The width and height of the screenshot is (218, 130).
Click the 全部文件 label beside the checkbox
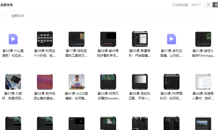click(18, 16)
